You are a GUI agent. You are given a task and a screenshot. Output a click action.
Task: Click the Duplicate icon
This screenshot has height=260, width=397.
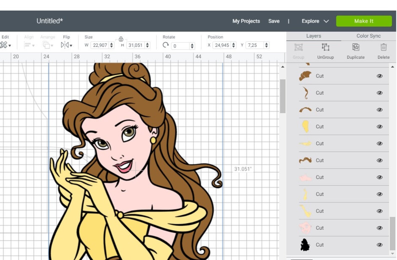pos(355,47)
